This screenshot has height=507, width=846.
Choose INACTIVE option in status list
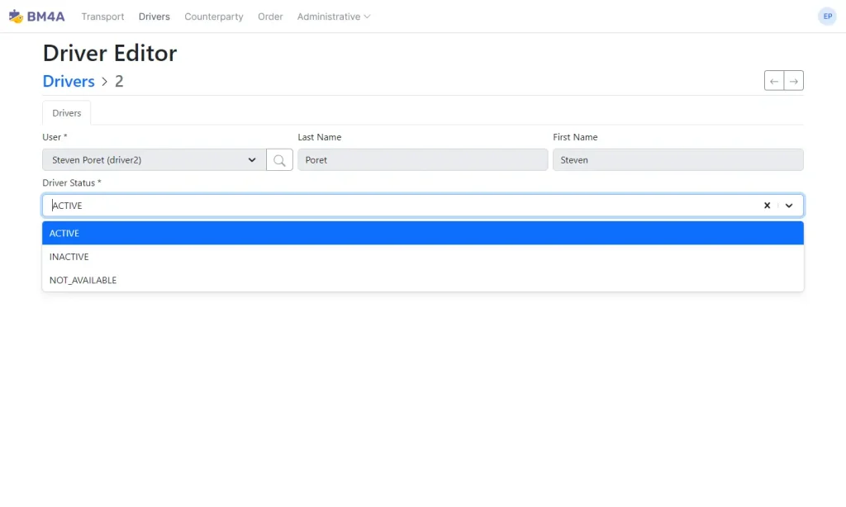click(x=423, y=257)
